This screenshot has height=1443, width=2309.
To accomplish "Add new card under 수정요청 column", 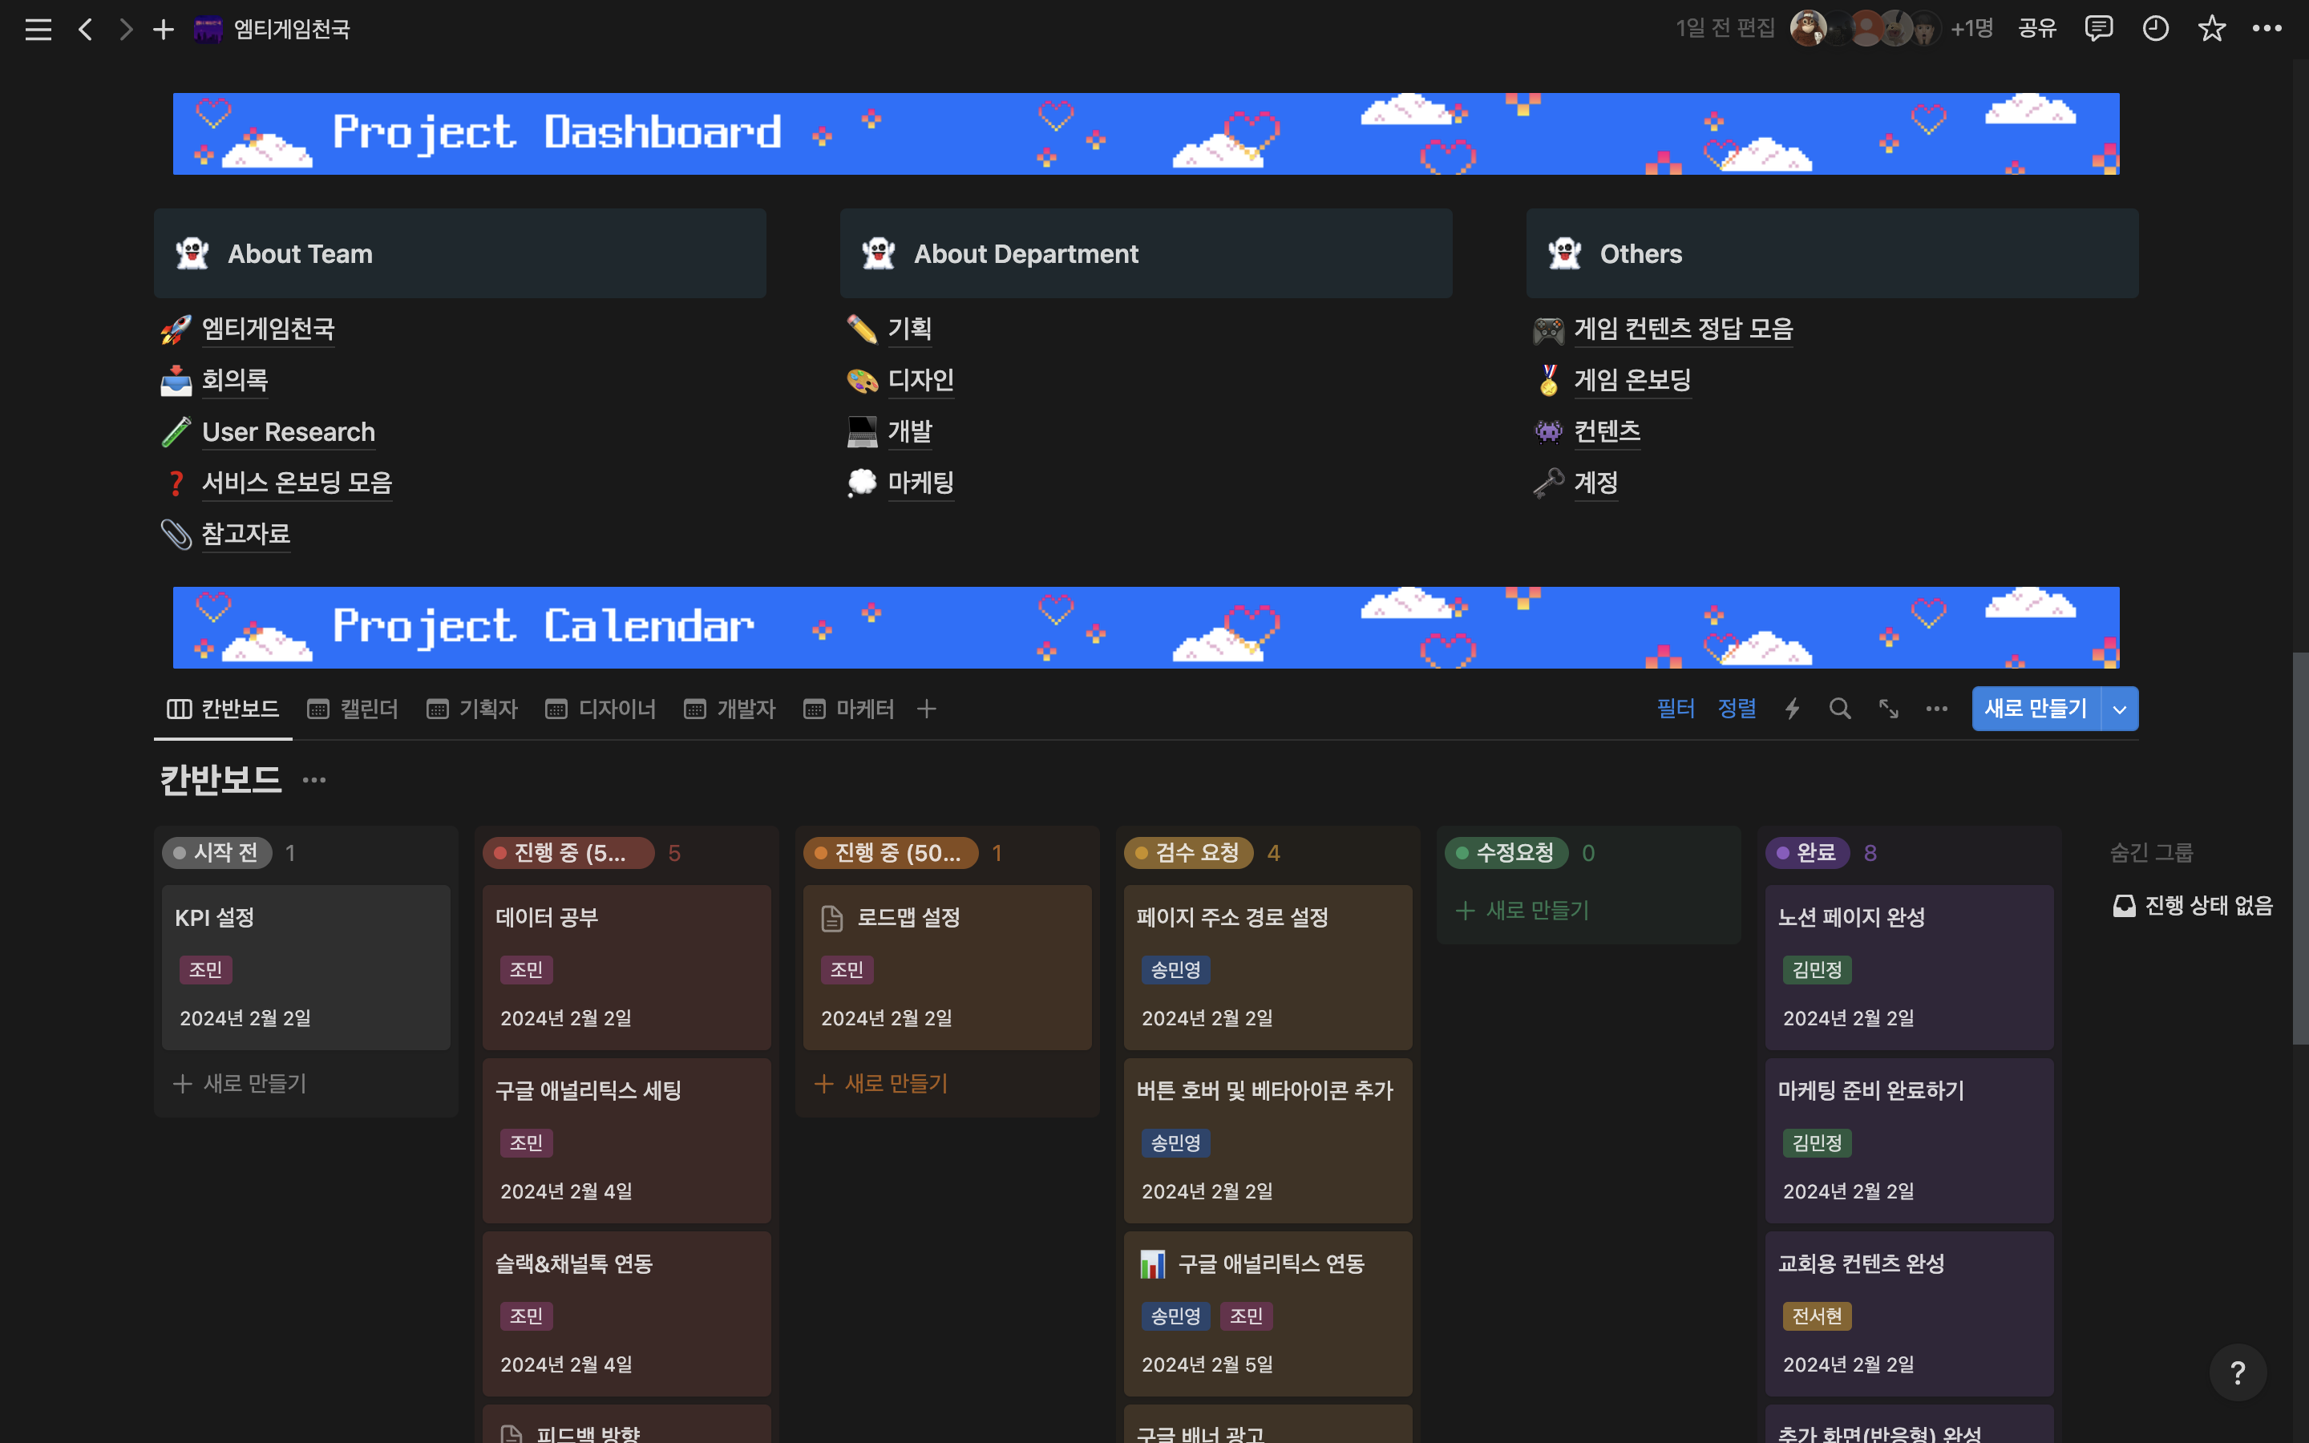I will (x=1524, y=911).
